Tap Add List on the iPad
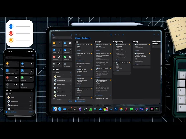Image resolution: width=186 pixels, height=139 pixels. pyautogui.click(x=70, y=101)
